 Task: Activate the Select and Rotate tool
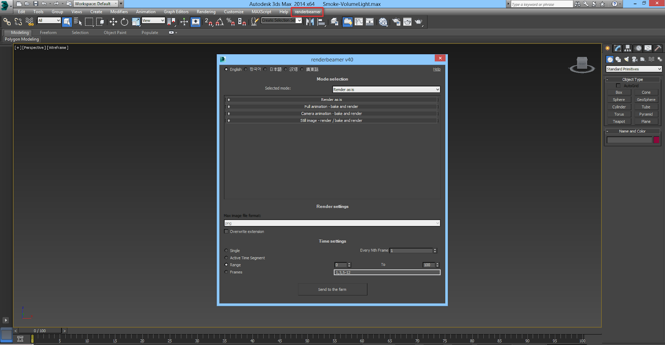pyautogui.click(x=124, y=22)
